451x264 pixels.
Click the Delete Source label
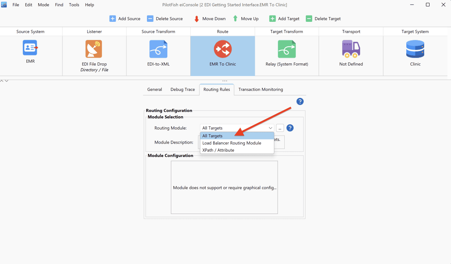pos(169,19)
